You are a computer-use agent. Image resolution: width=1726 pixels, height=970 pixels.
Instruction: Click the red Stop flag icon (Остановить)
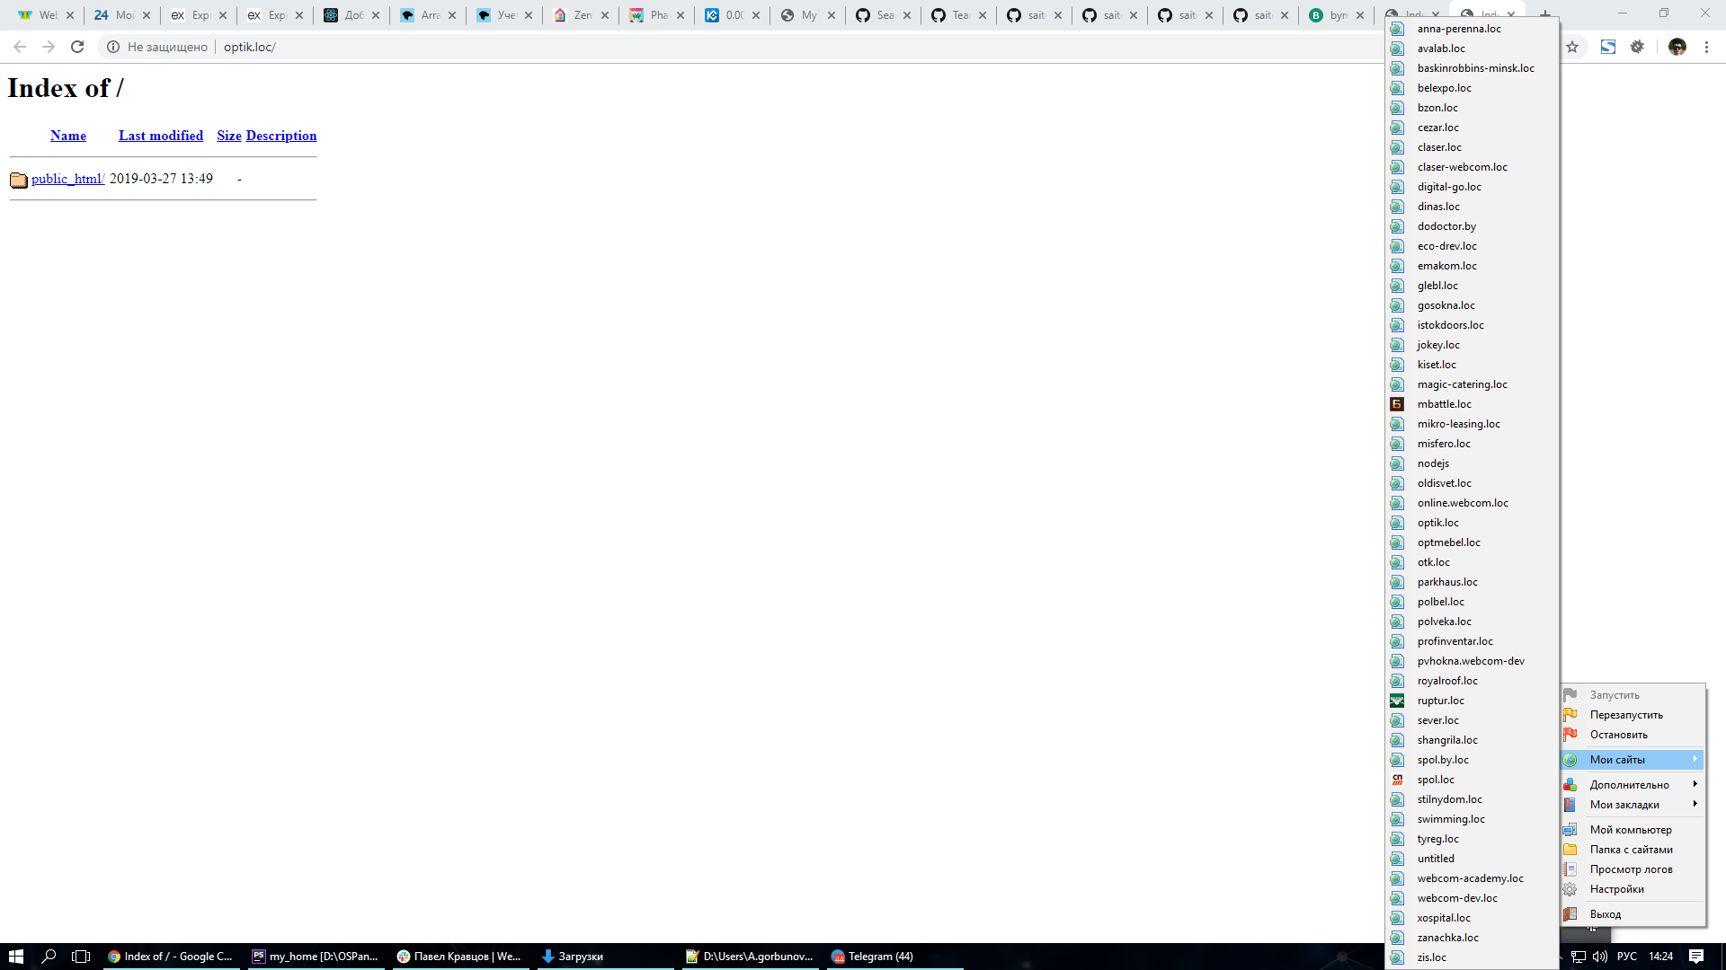tap(1570, 735)
